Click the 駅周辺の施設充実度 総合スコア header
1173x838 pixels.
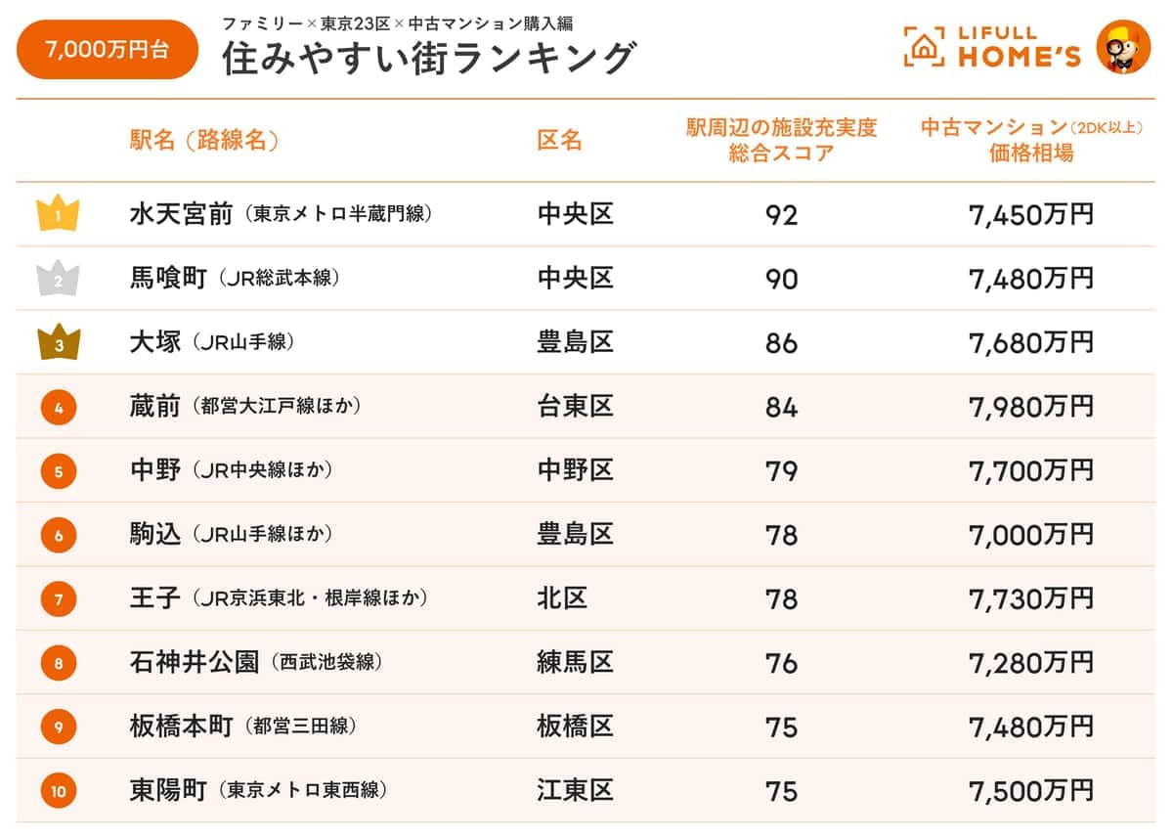(x=781, y=140)
